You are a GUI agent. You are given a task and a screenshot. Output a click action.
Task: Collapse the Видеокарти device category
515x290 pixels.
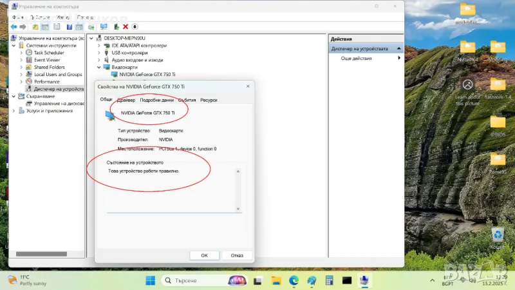(99, 67)
